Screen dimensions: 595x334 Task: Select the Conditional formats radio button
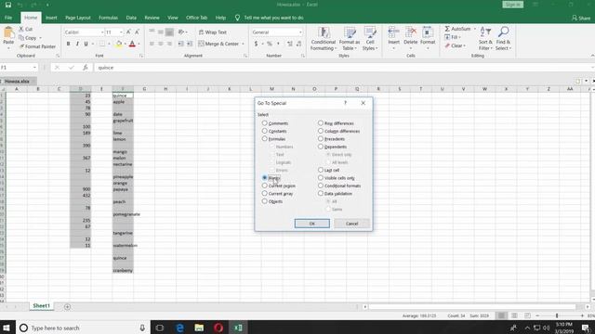click(321, 186)
